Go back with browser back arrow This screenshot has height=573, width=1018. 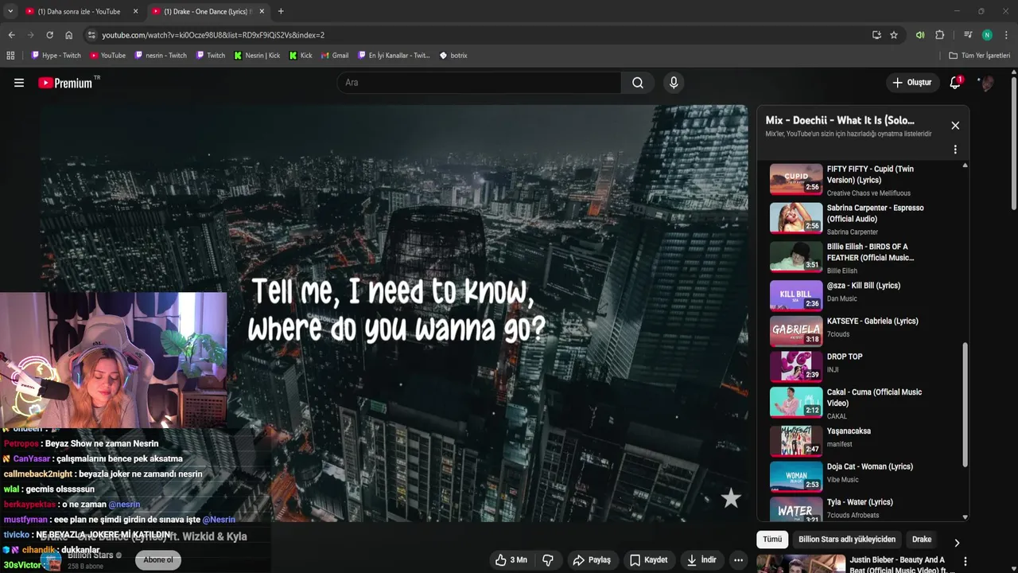pyautogui.click(x=11, y=35)
